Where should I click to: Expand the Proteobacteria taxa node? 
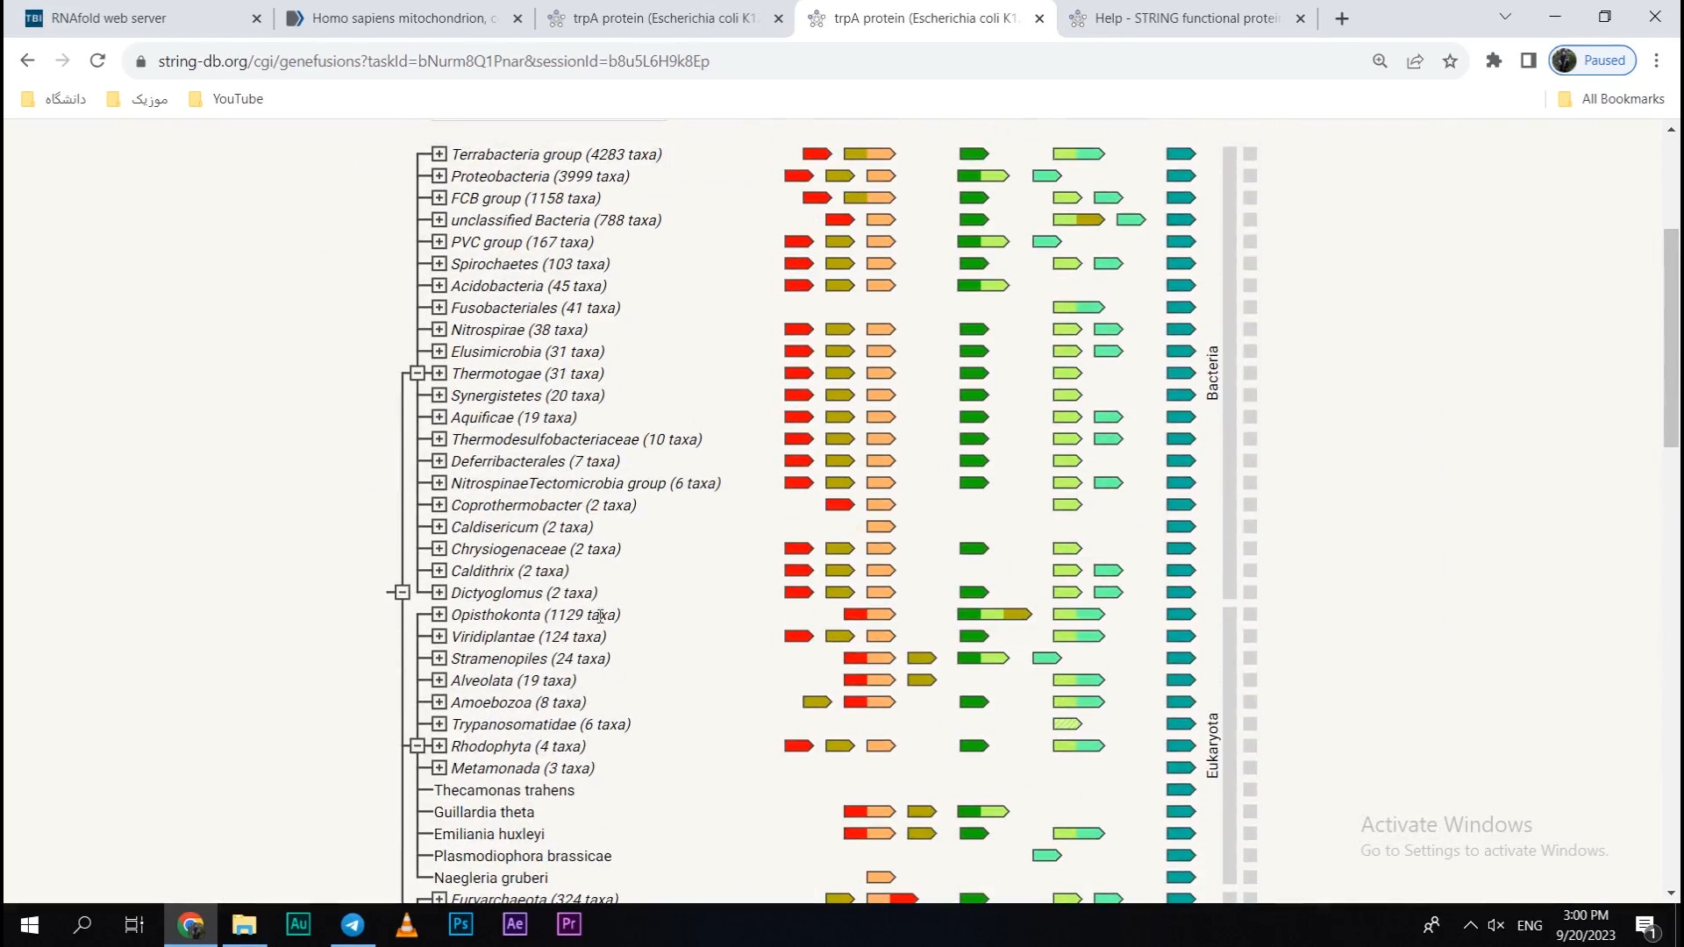[x=439, y=176]
